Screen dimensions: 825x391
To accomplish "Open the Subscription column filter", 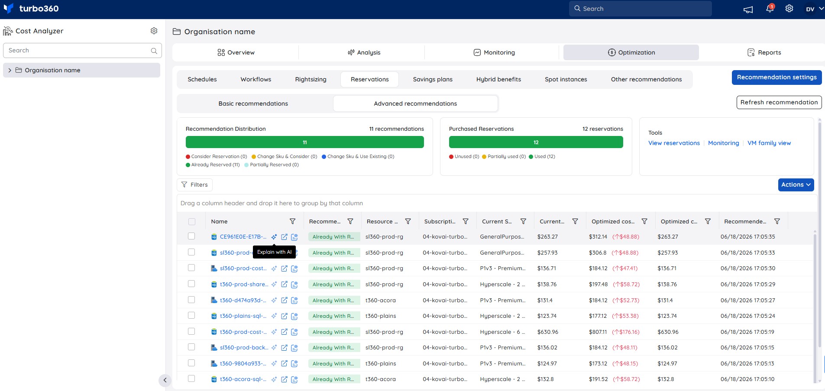I will pos(466,221).
